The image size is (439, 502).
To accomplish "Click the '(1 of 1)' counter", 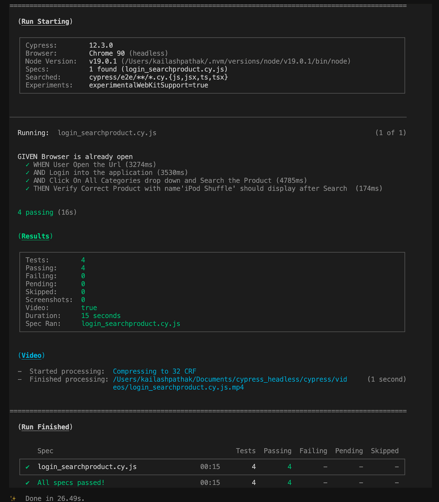I will (x=391, y=133).
